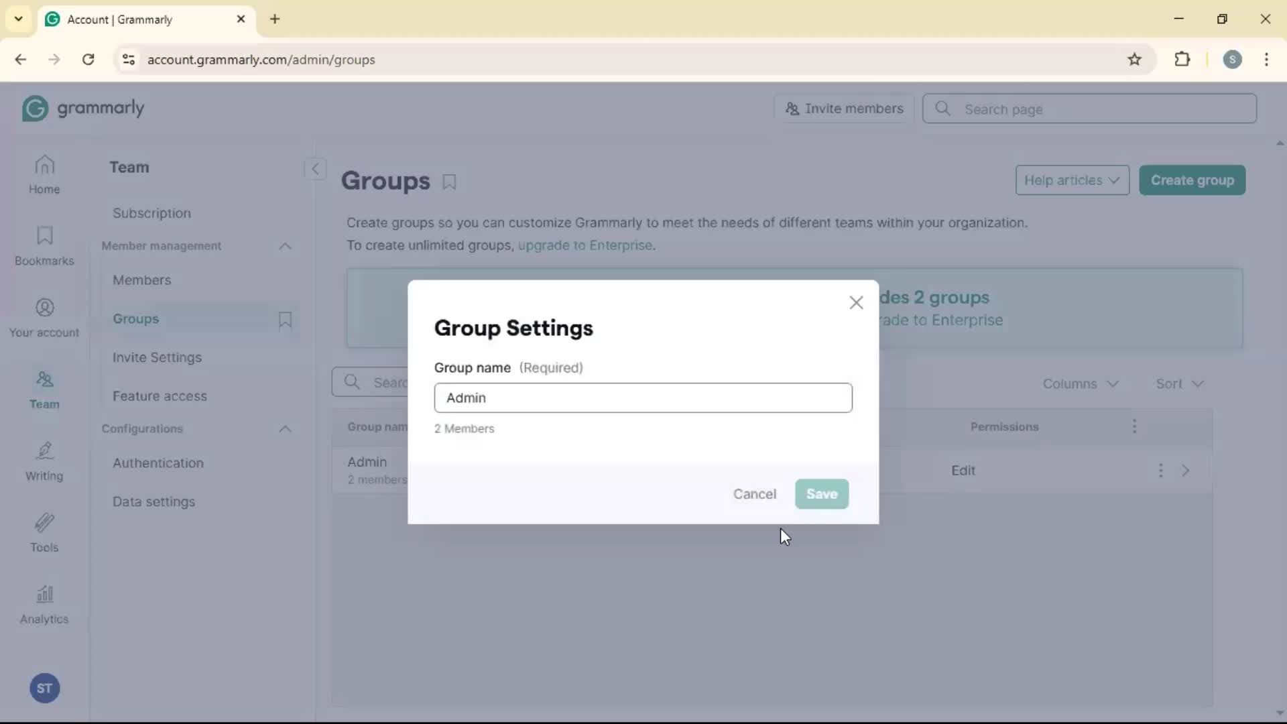Viewport: 1287px width, 724px height.
Task: Bookmark this tab with star icon
Action: click(x=1134, y=60)
